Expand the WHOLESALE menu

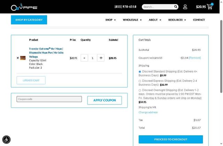pyautogui.click(x=132, y=20)
